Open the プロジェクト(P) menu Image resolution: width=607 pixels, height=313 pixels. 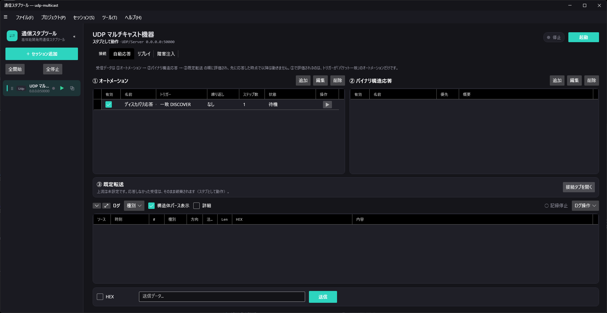pyautogui.click(x=53, y=17)
